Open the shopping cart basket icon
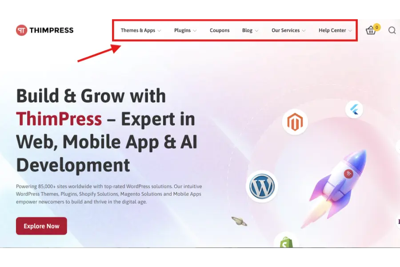The height and width of the screenshot is (267, 400). point(372,30)
